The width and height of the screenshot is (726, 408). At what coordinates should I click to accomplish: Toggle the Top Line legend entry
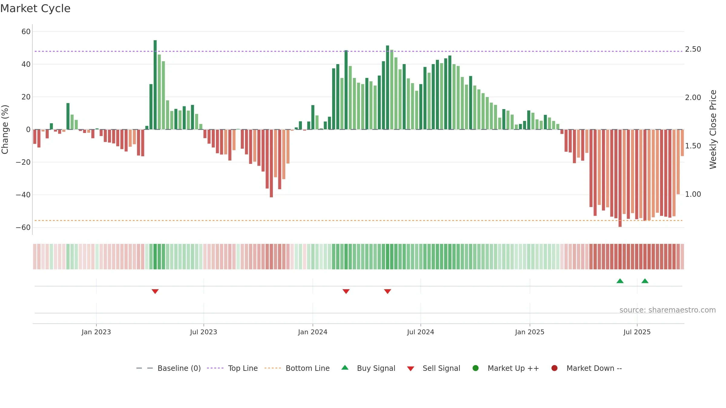point(232,368)
